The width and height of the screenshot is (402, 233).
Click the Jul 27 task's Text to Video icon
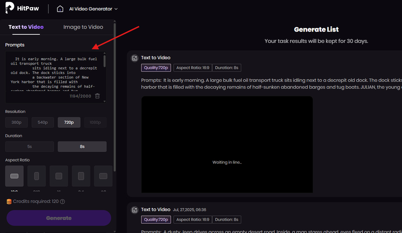[135, 210]
